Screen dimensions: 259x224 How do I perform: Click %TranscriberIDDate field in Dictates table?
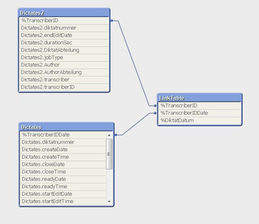click(63, 135)
